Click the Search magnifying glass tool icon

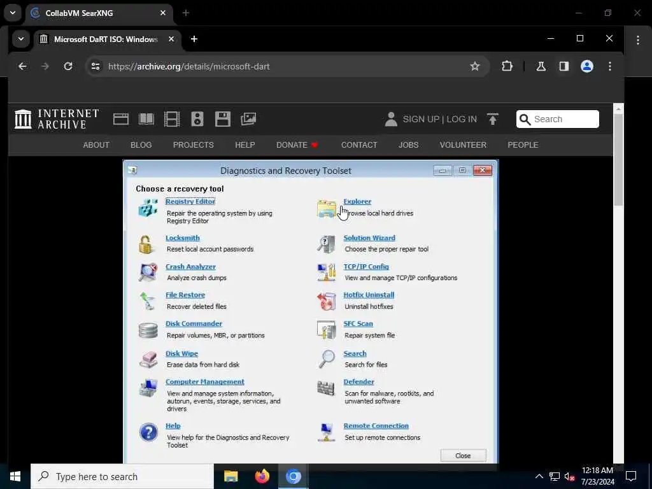coord(327,359)
